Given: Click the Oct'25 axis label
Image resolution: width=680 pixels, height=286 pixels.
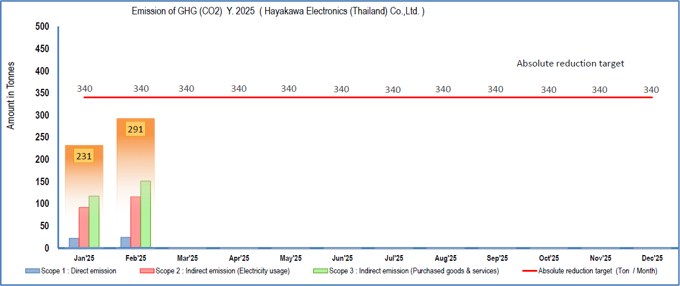Looking at the screenshot, I should click(x=549, y=258).
